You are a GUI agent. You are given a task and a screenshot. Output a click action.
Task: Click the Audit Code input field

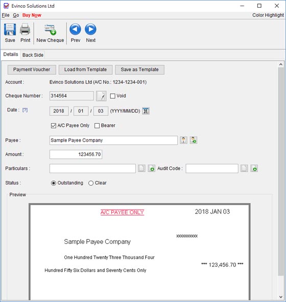(212, 169)
